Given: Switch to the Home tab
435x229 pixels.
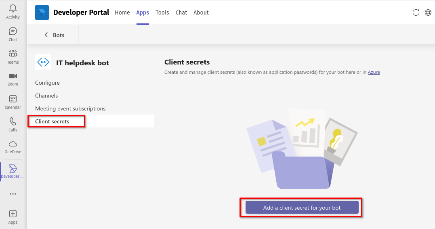Looking at the screenshot, I should pyautogui.click(x=122, y=12).
